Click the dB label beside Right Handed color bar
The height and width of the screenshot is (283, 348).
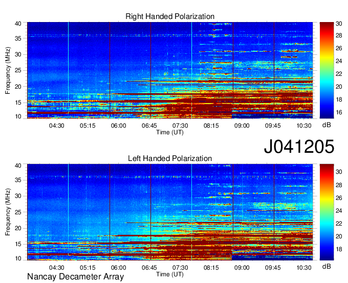[x=327, y=125]
